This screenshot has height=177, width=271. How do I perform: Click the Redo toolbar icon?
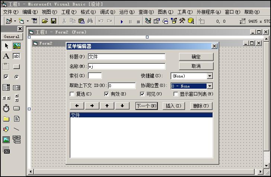109,21
